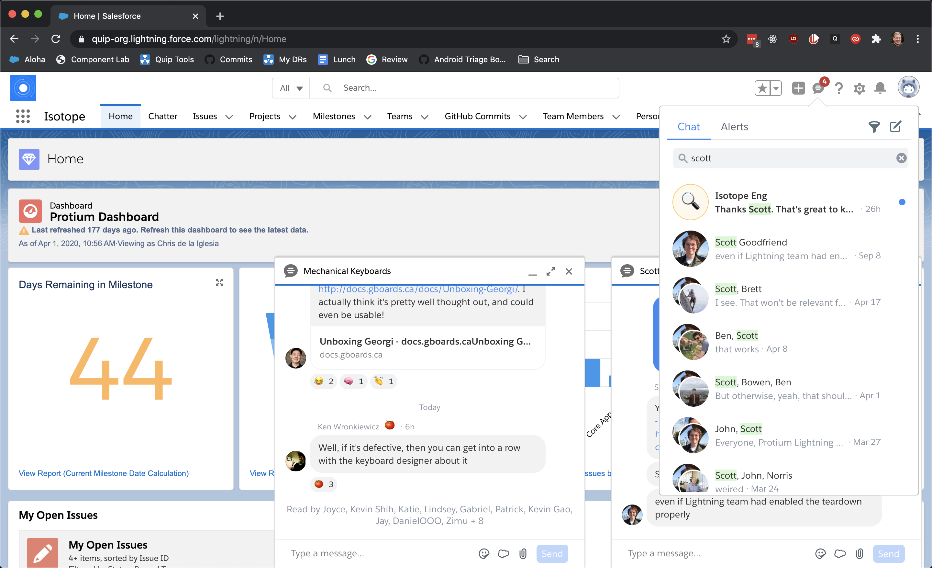Send the Mechanical Keyboards message
This screenshot has height=568, width=932.
[x=552, y=554]
